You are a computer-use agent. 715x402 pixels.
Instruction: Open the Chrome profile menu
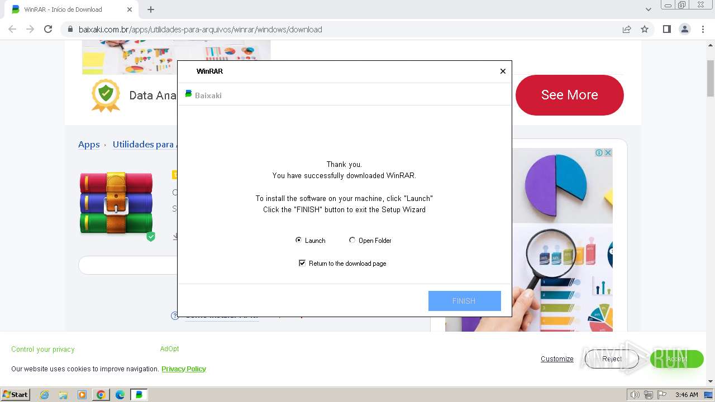click(x=685, y=29)
